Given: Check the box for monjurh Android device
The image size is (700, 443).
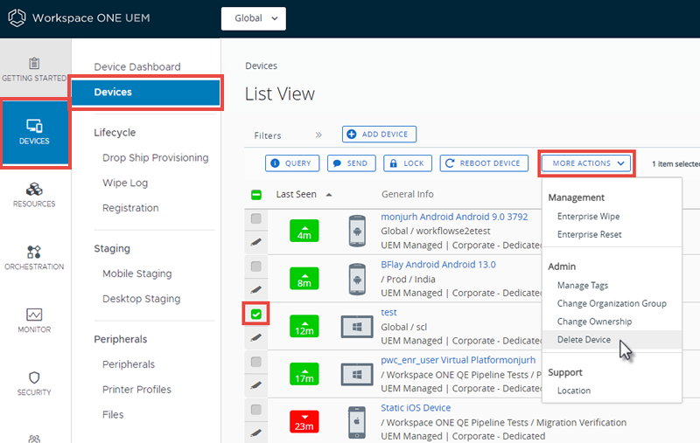Looking at the screenshot, I should point(256,218).
